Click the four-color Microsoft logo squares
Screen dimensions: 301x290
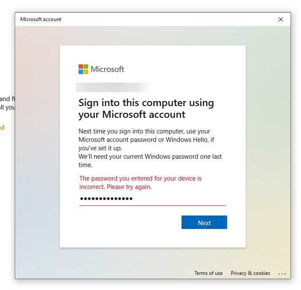pyautogui.click(x=83, y=69)
